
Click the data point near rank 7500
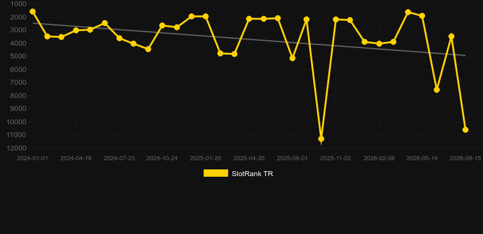(437, 90)
